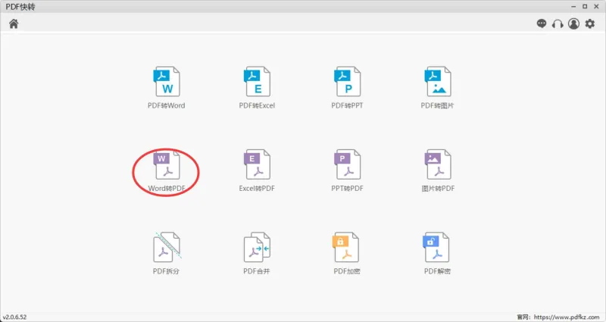This screenshot has height=322, width=606.
Task: Launch the PPT转PDF tool icon
Action: click(x=348, y=165)
